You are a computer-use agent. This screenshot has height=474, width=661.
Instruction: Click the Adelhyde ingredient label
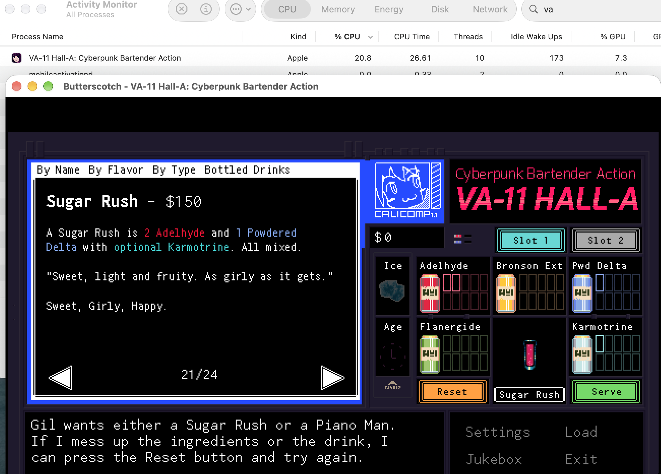(444, 266)
